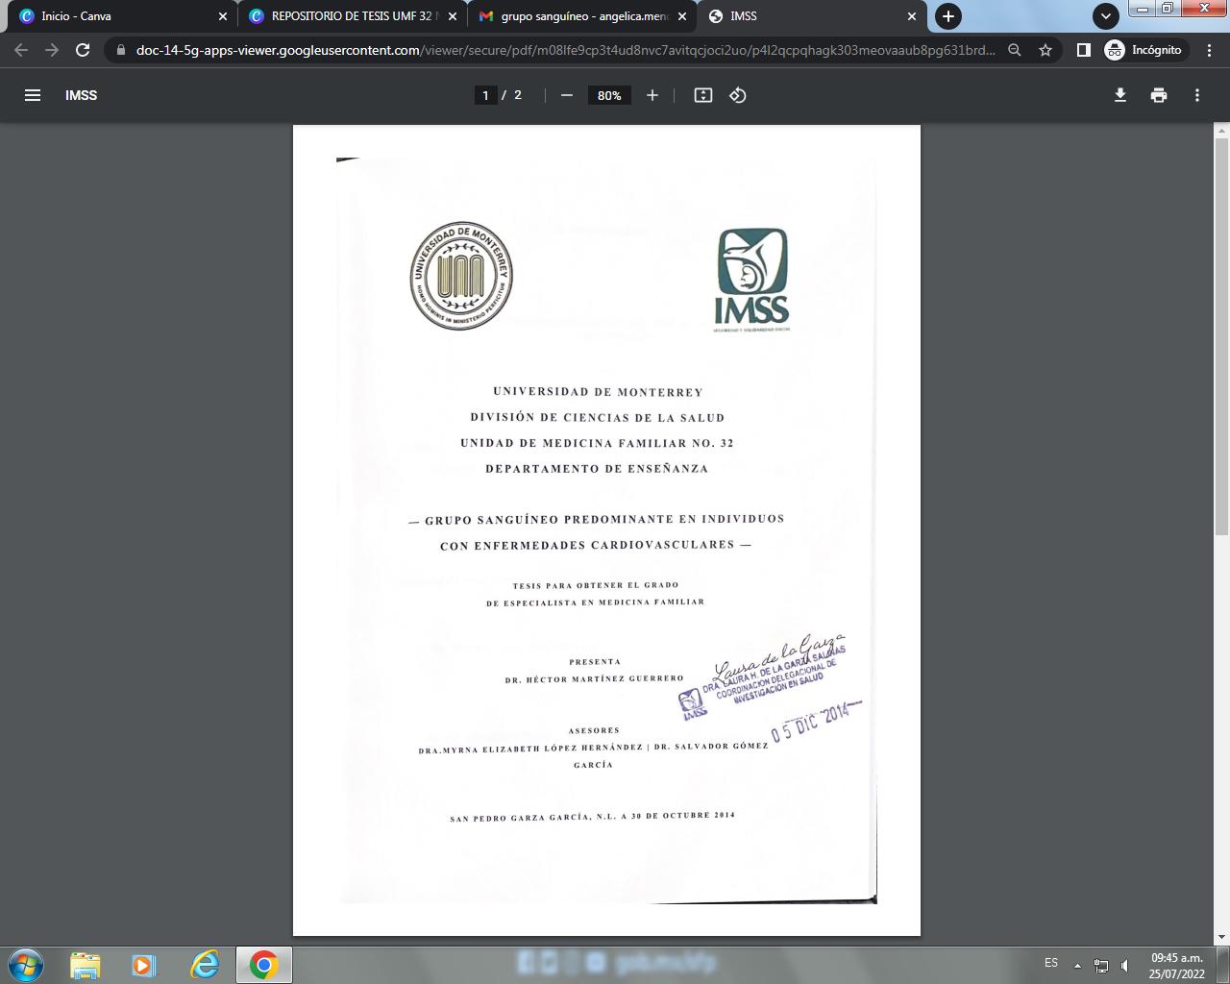
Task: Click the Chrome taskbar icon
Action: pos(264,965)
